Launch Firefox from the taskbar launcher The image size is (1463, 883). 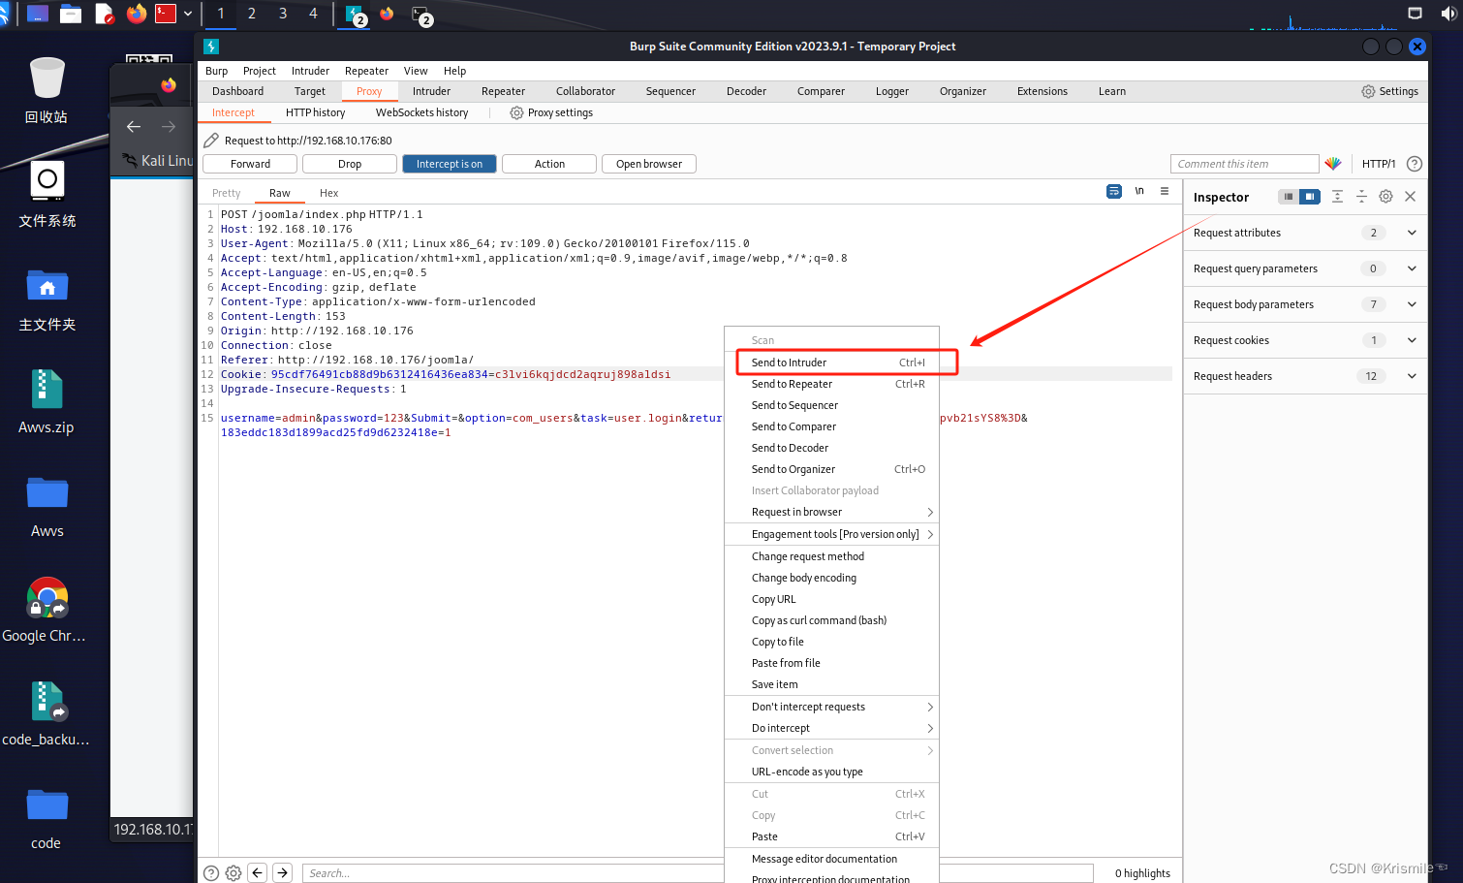pyautogui.click(x=137, y=14)
